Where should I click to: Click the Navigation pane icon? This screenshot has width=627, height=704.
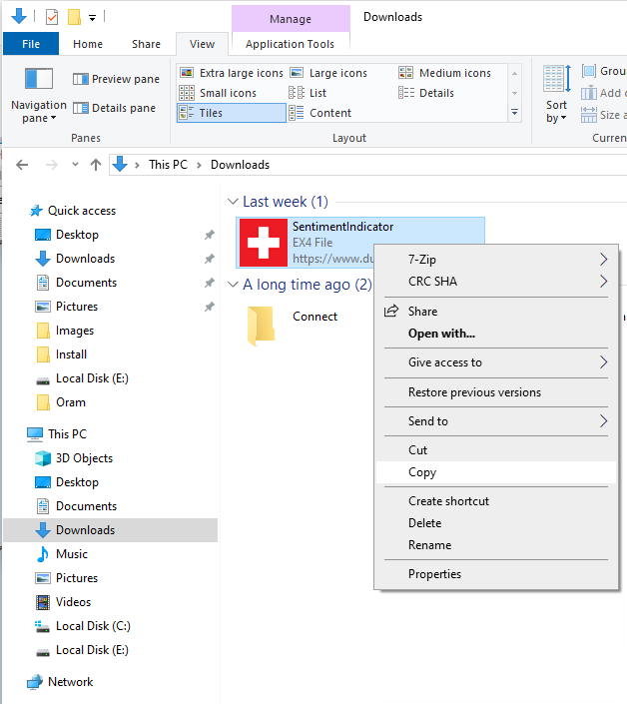(39, 79)
